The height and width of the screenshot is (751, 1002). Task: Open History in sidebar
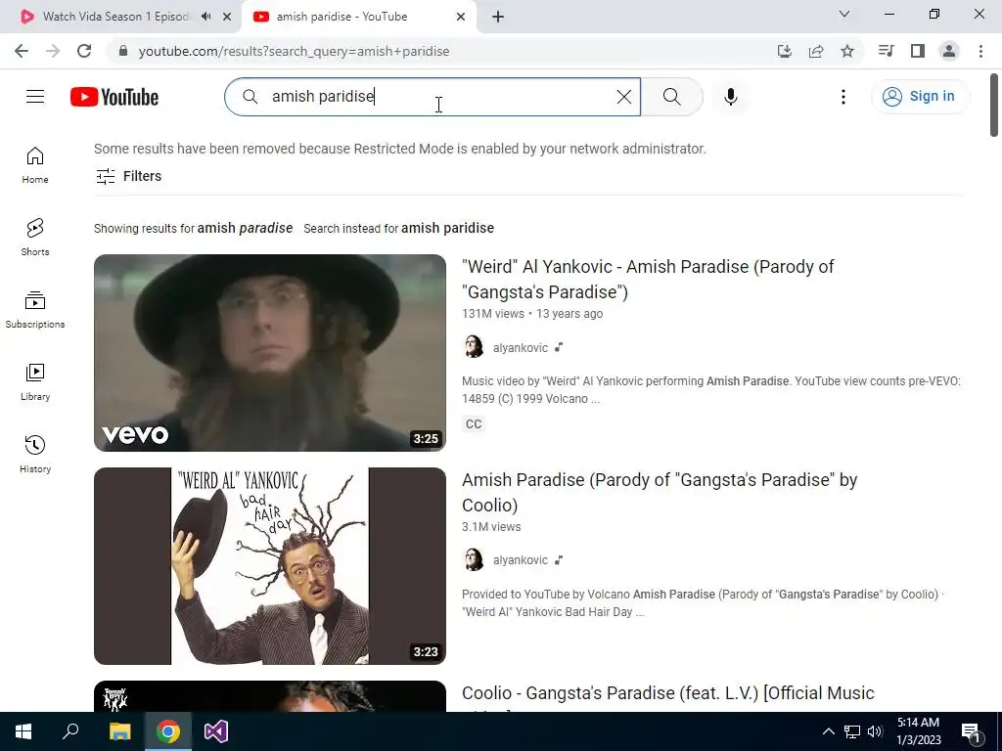coord(35,454)
